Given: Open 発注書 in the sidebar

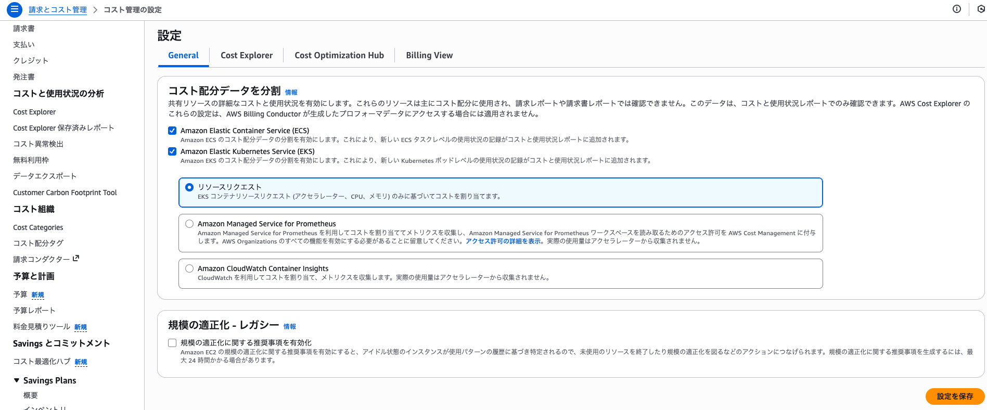Looking at the screenshot, I should (x=24, y=77).
